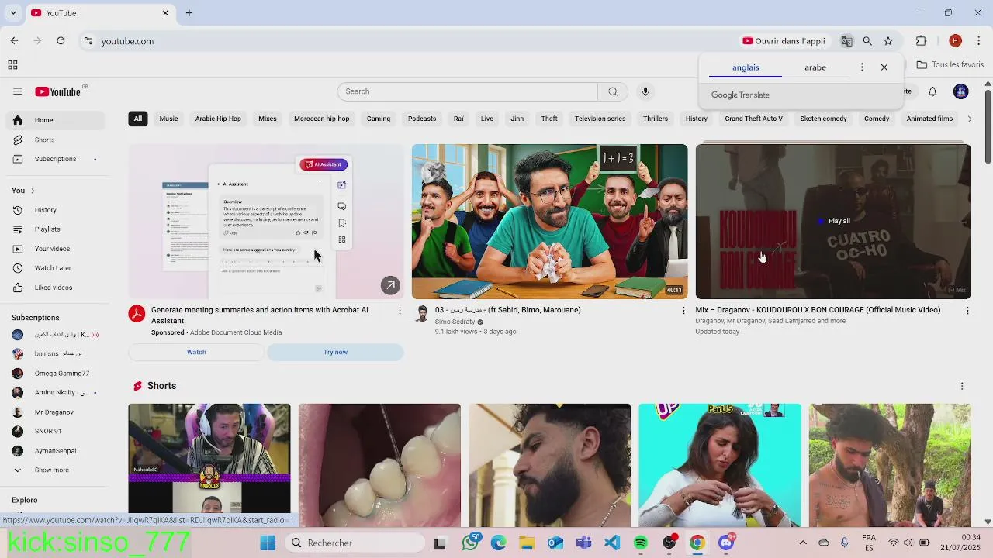Open Liked videos in the sidebar
This screenshot has width=993, height=558.
click(x=54, y=288)
